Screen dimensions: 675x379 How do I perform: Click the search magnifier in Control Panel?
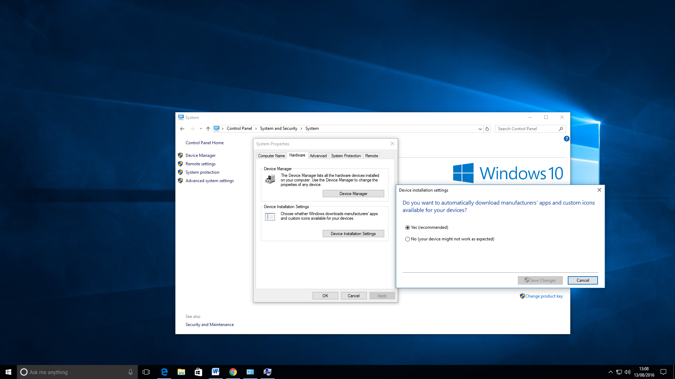(x=561, y=129)
